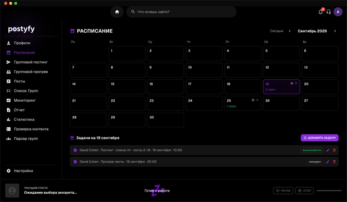Delete the Прогрев ленты task
Viewport: 347px width, 202px height.
tap(334, 162)
